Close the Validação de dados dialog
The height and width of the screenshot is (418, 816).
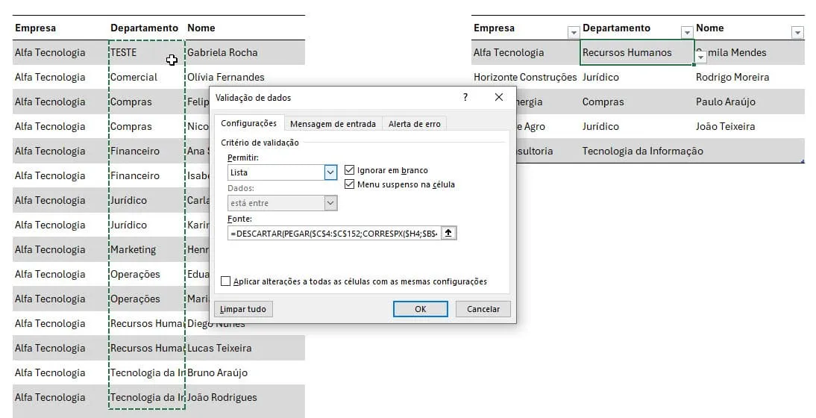(498, 97)
